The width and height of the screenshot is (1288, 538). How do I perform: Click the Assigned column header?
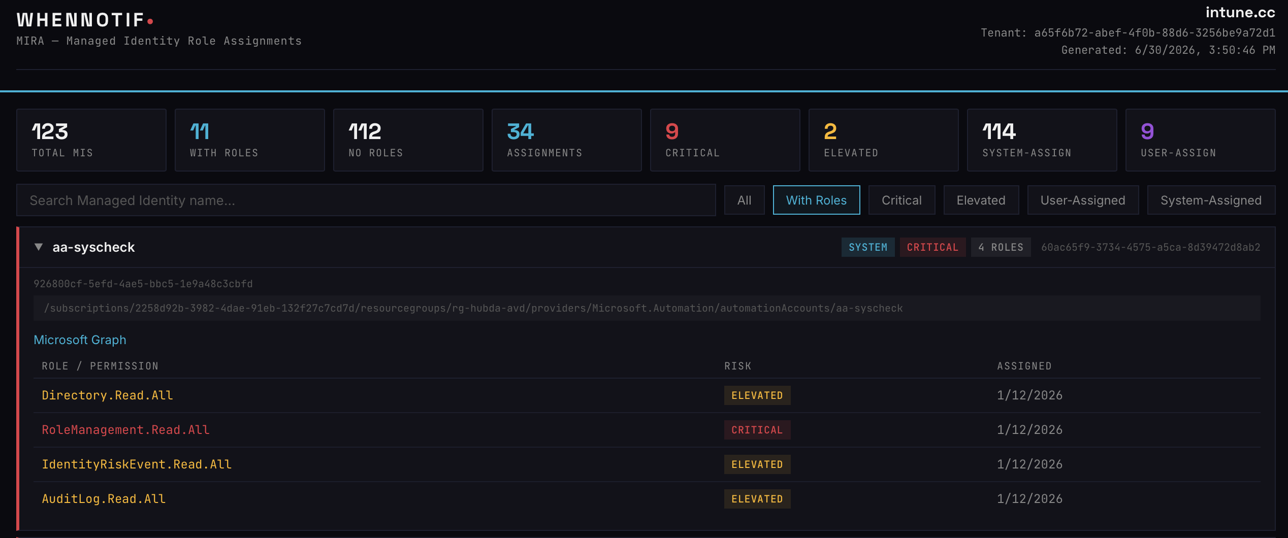coord(1024,366)
